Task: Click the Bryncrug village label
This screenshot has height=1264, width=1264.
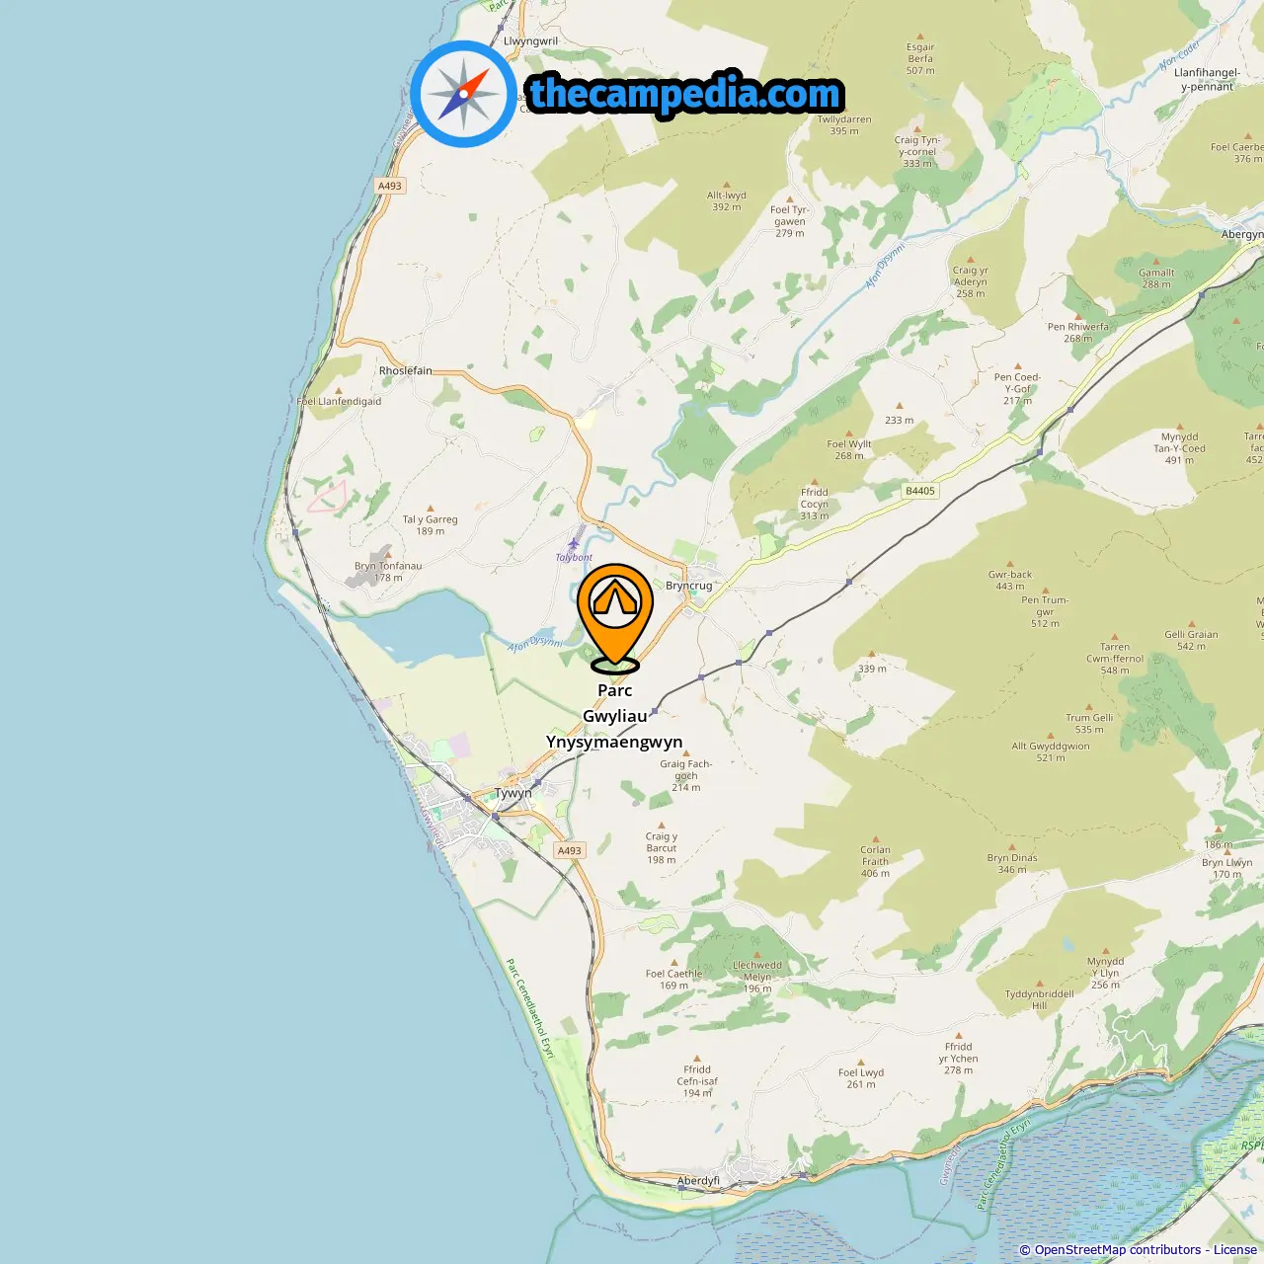Action: click(x=689, y=586)
